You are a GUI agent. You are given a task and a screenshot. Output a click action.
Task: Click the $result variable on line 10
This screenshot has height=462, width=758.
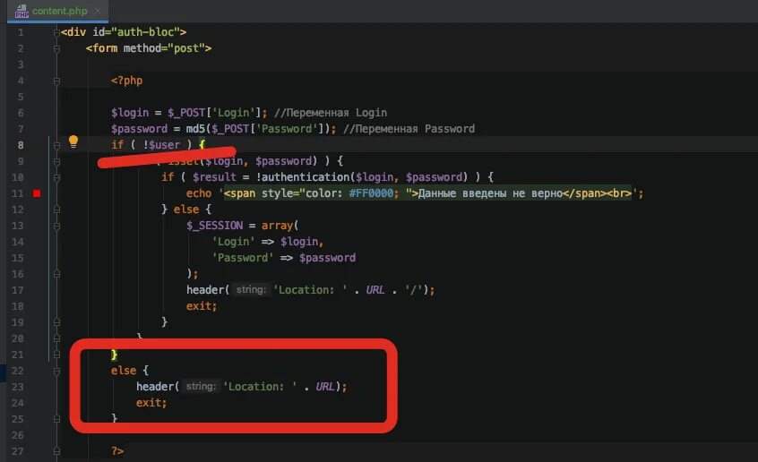tap(214, 177)
